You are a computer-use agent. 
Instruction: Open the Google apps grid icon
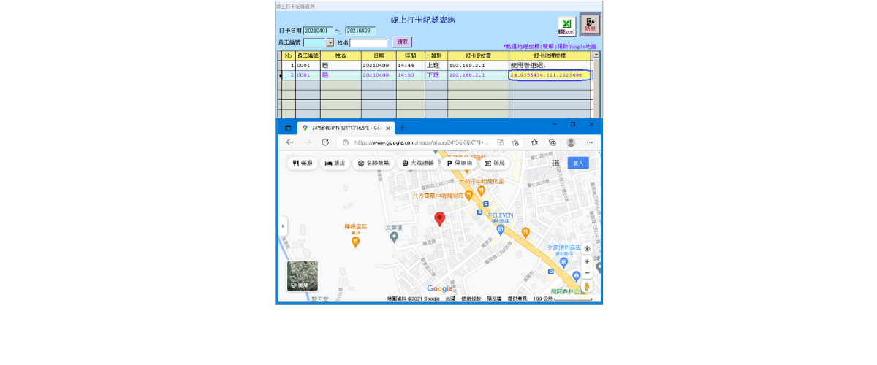[x=555, y=164]
